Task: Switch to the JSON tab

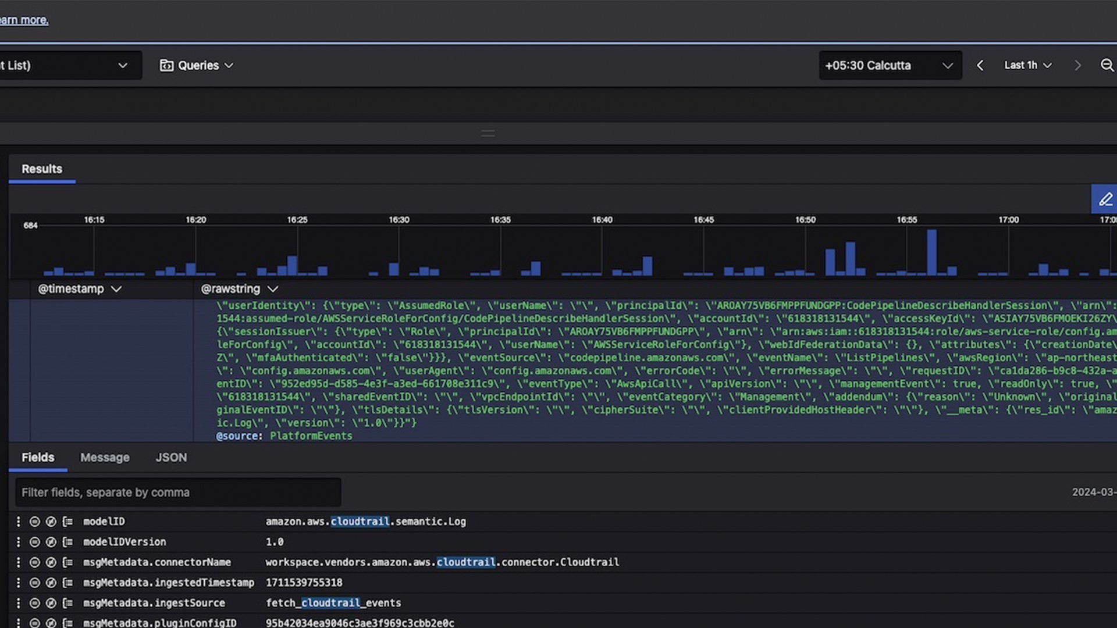Action: pyautogui.click(x=171, y=458)
